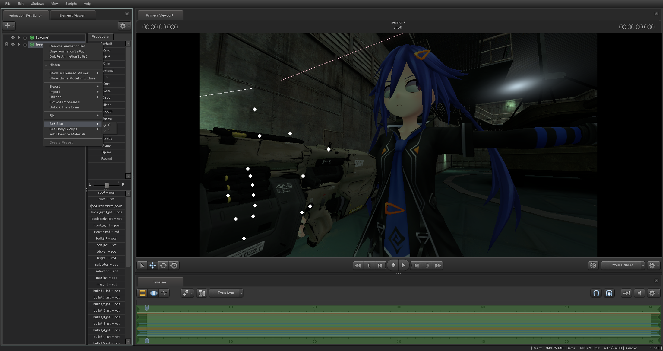This screenshot has height=351, width=663.
Task: Click the keyframe tool icon in Timeline toolbar
Action: pyautogui.click(x=187, y=293)
